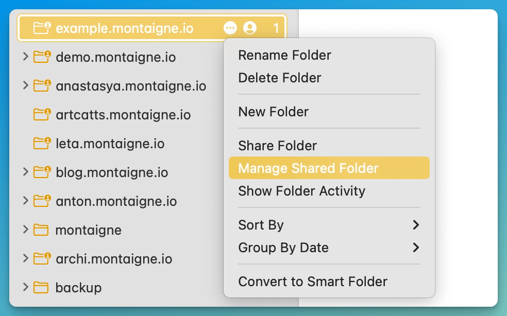Screen dimensions: 507x316
Task: Choose Rename Folder from context menu
Action: [x=284, y=55]
